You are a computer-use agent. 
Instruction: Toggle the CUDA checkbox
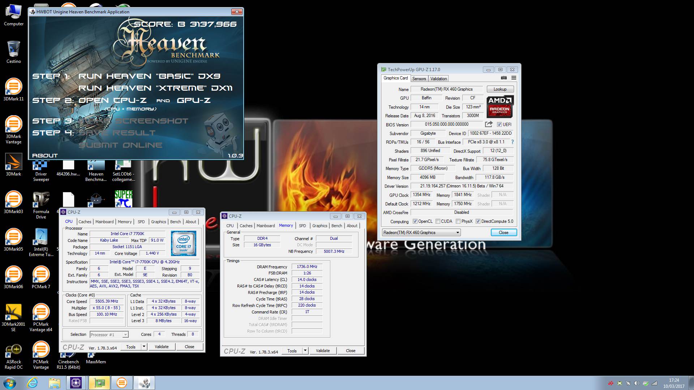438,221
